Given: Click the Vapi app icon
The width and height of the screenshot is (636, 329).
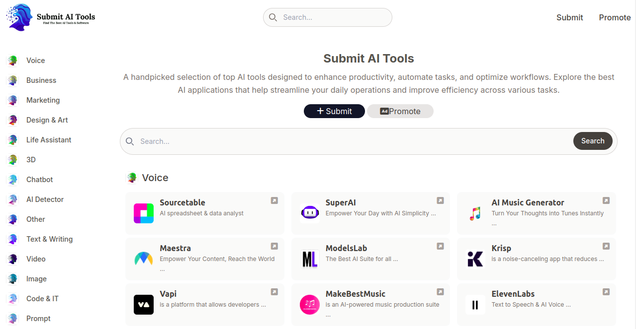Looking at the screenshot, I should pyautogui.click(x=144, y=305).
